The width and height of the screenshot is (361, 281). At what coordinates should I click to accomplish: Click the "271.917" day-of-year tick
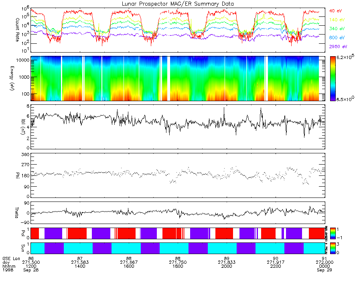276,263
